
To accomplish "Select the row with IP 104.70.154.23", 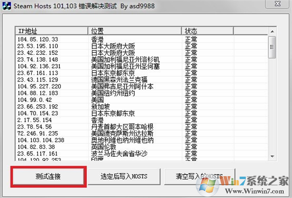I will click(142, 113).
